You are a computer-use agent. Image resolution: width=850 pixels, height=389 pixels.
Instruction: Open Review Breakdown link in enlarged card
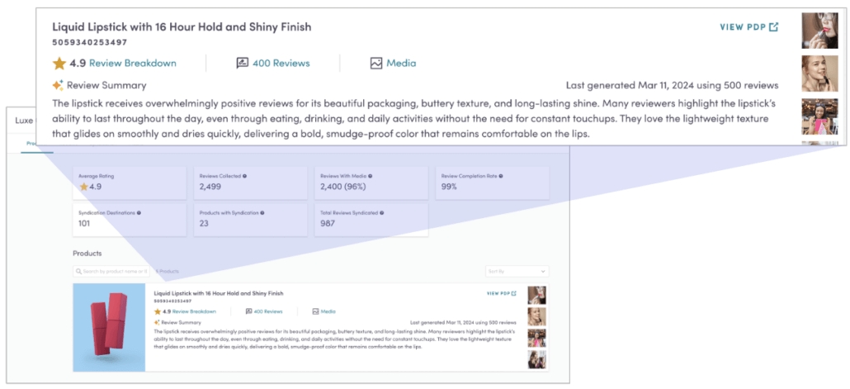click(x=132, y=64)
